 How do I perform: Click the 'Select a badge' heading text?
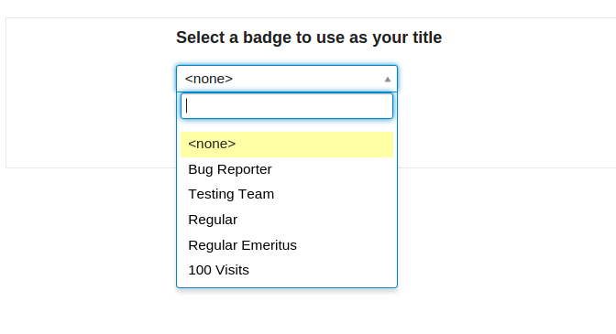[309, 38]
